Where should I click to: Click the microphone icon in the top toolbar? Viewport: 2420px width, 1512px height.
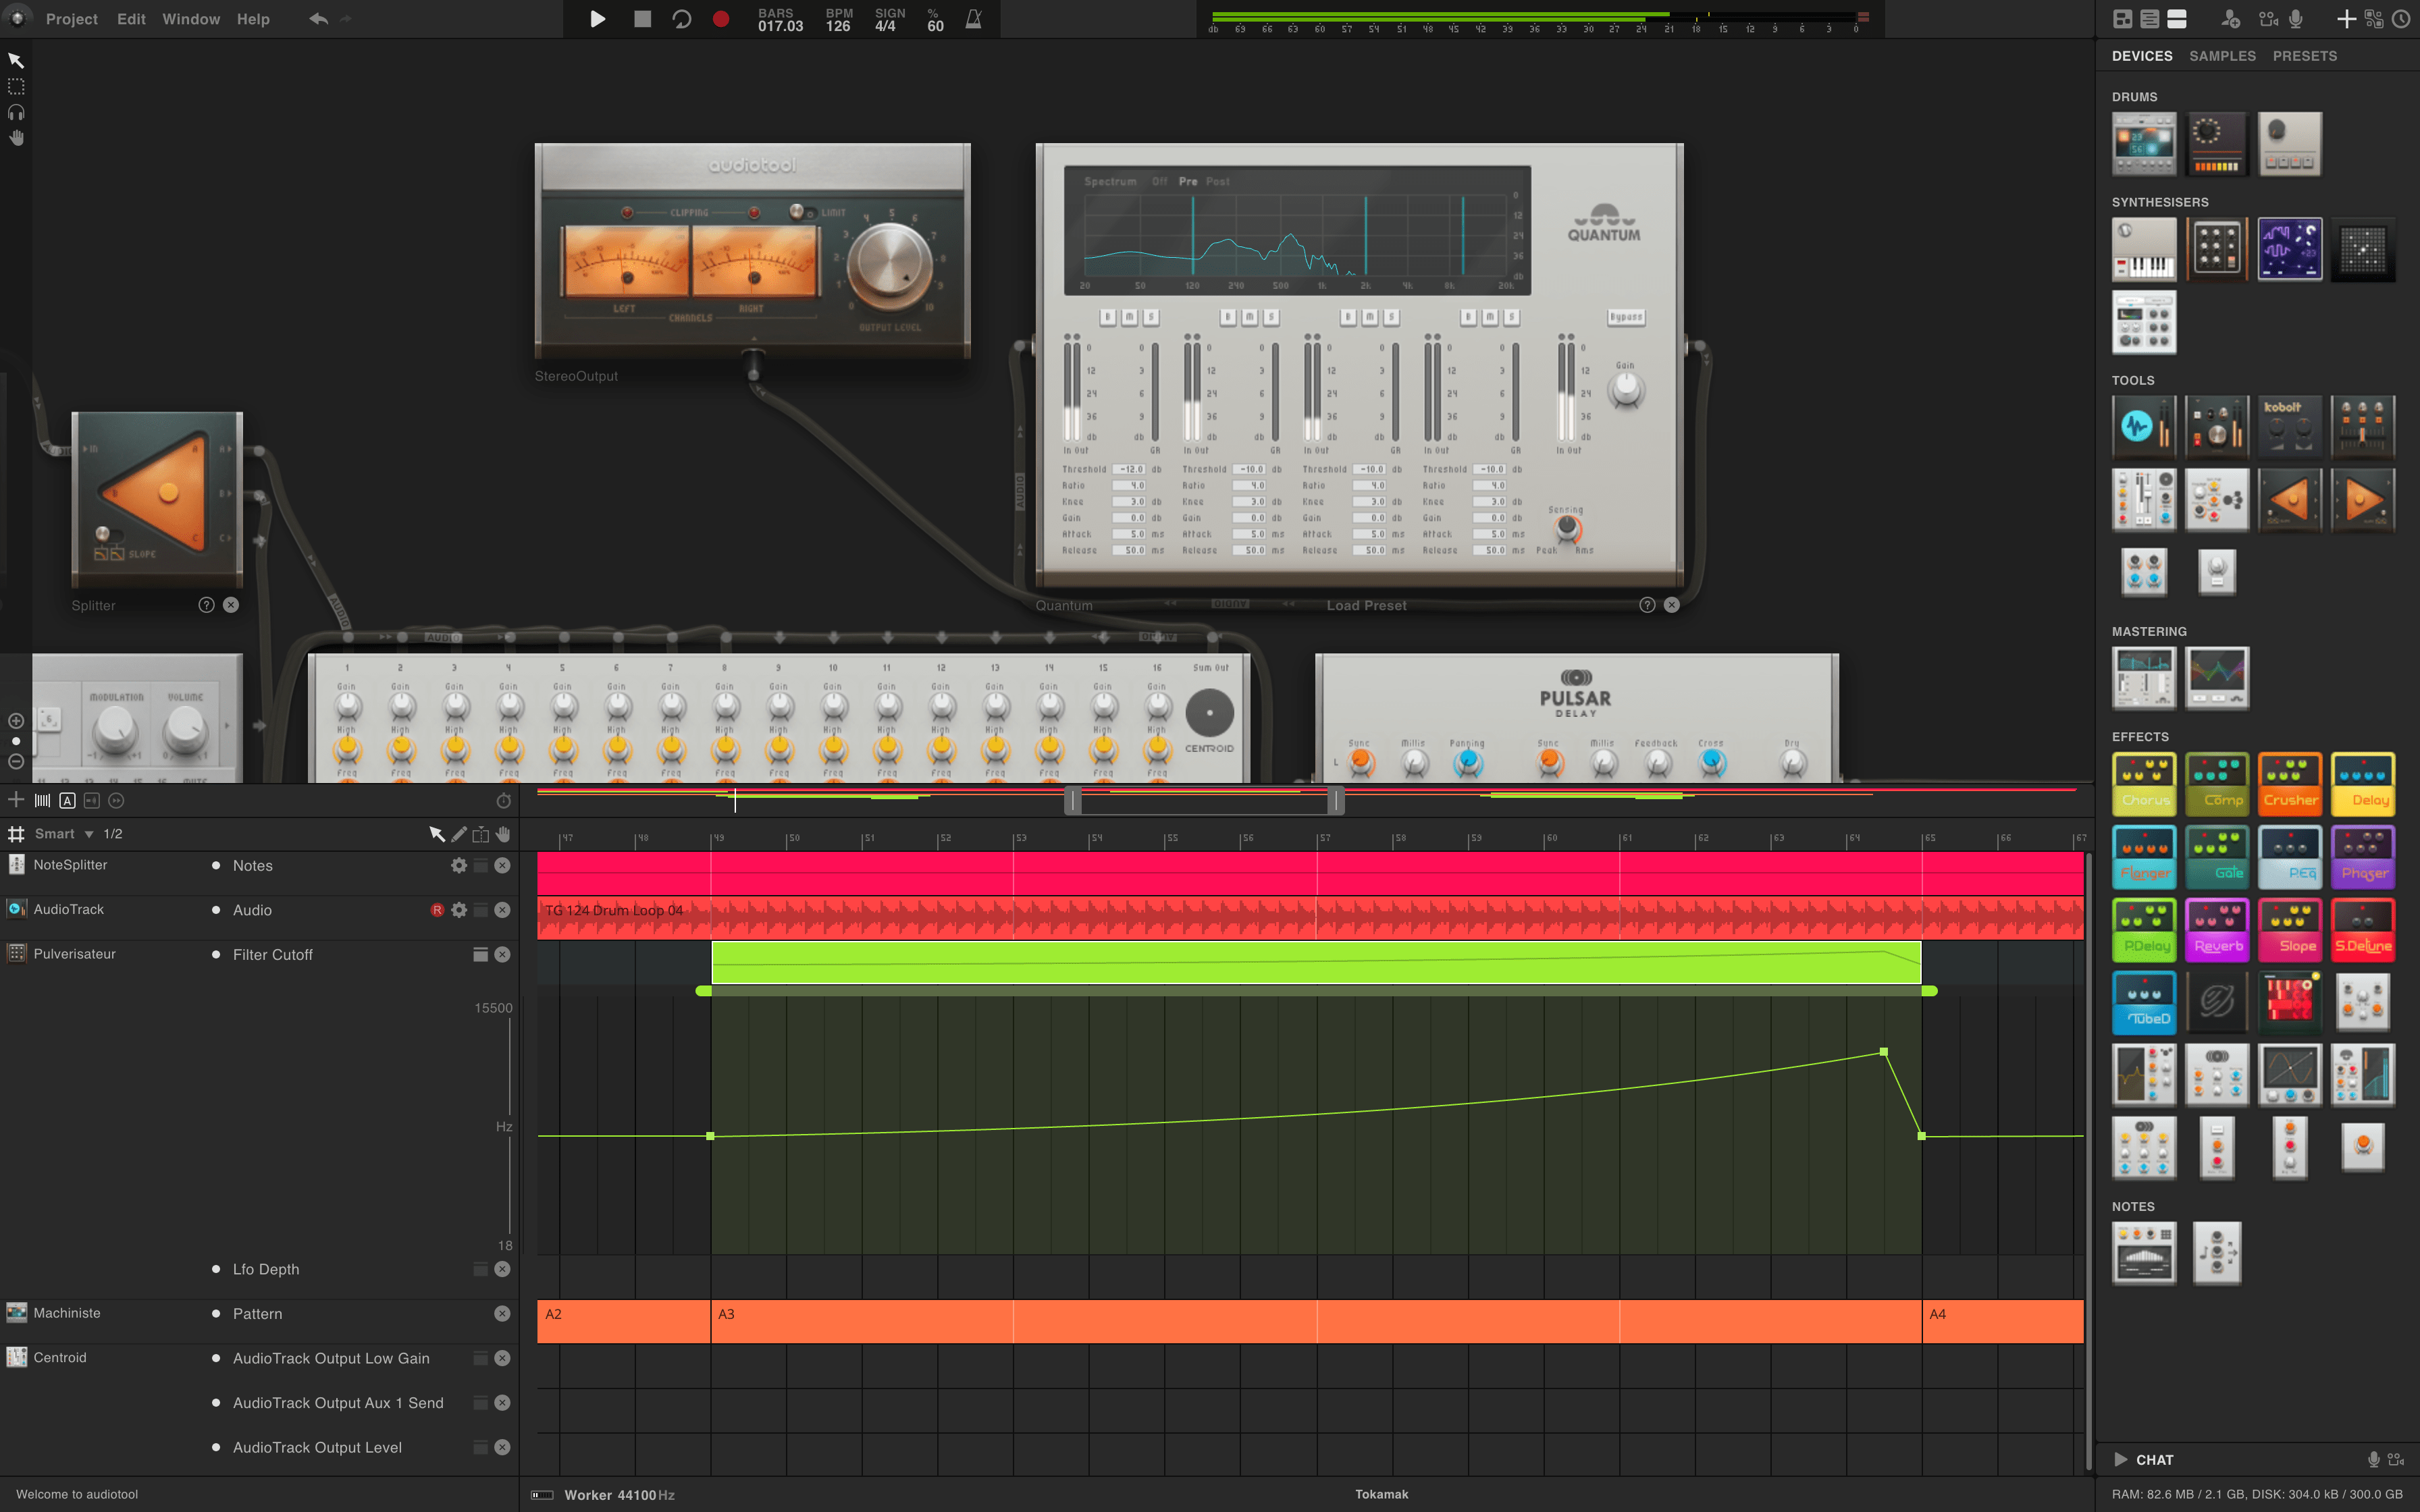coord(2295,19)
